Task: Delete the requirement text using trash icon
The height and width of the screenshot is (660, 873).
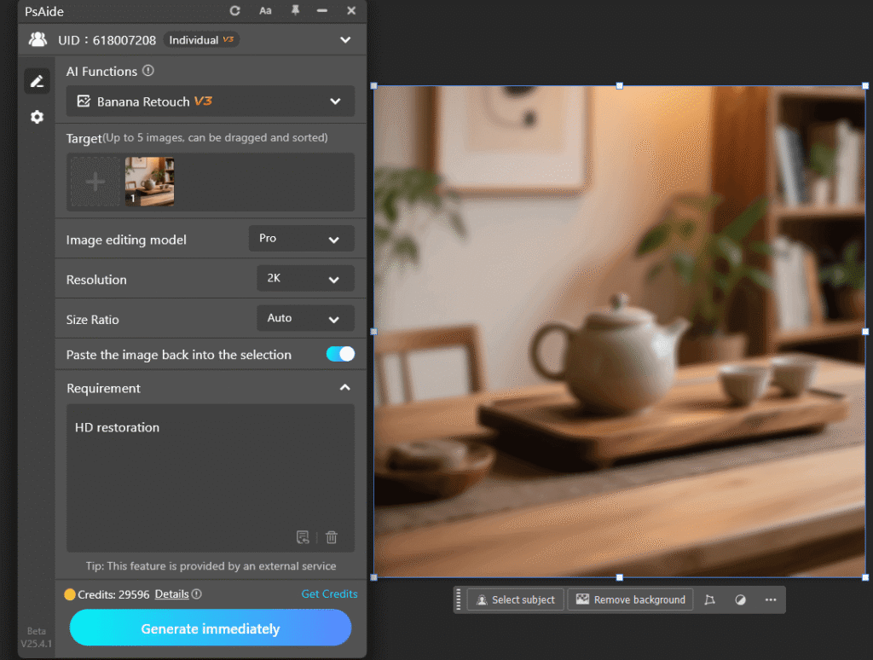Action: [331, 537]
